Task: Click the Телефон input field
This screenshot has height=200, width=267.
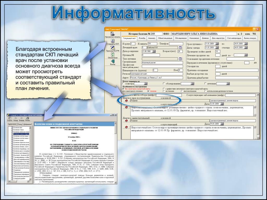Action: (x=176, y=44)
